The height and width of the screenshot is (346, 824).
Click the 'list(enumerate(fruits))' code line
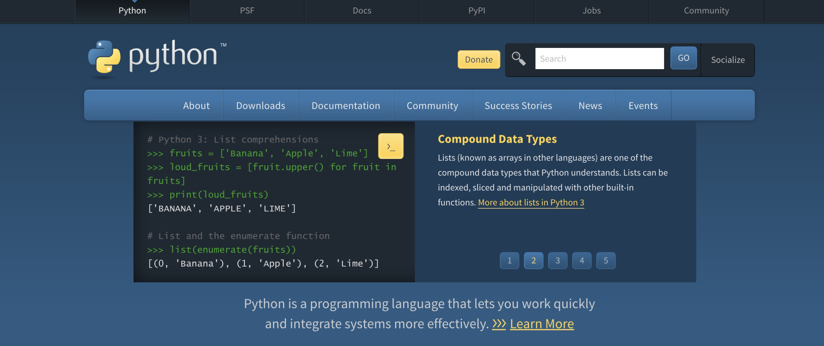(x=221, y=250)
